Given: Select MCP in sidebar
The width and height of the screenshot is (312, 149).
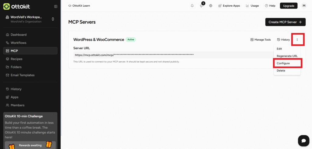Looking at the screenshot, I should pyautogui.click(x=30, y=51).
